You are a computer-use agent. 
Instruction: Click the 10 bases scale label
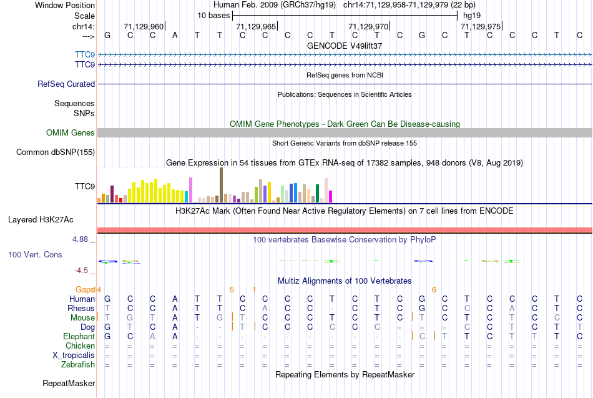(x=213, y=16)
